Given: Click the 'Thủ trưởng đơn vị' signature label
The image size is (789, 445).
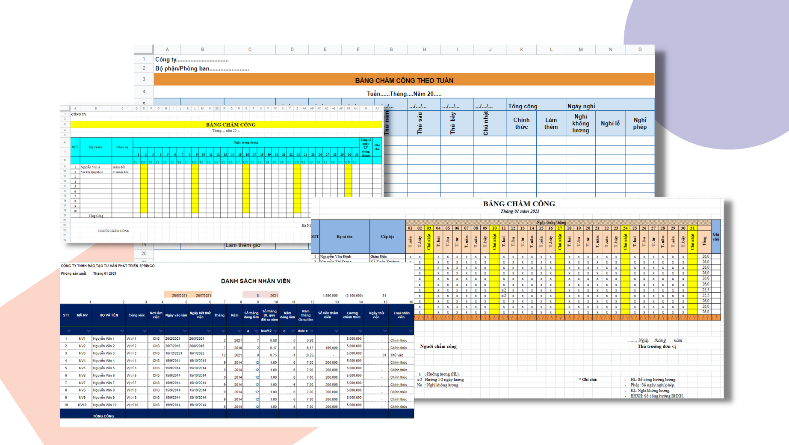Looking at the screenshot, I should (x=657, y=347).
